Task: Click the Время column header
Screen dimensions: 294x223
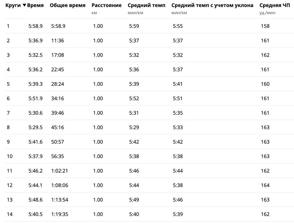Action: [x=35, y=6]
